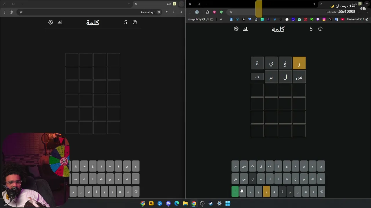Click dark ي key on right keyboard

coord(252,179)
